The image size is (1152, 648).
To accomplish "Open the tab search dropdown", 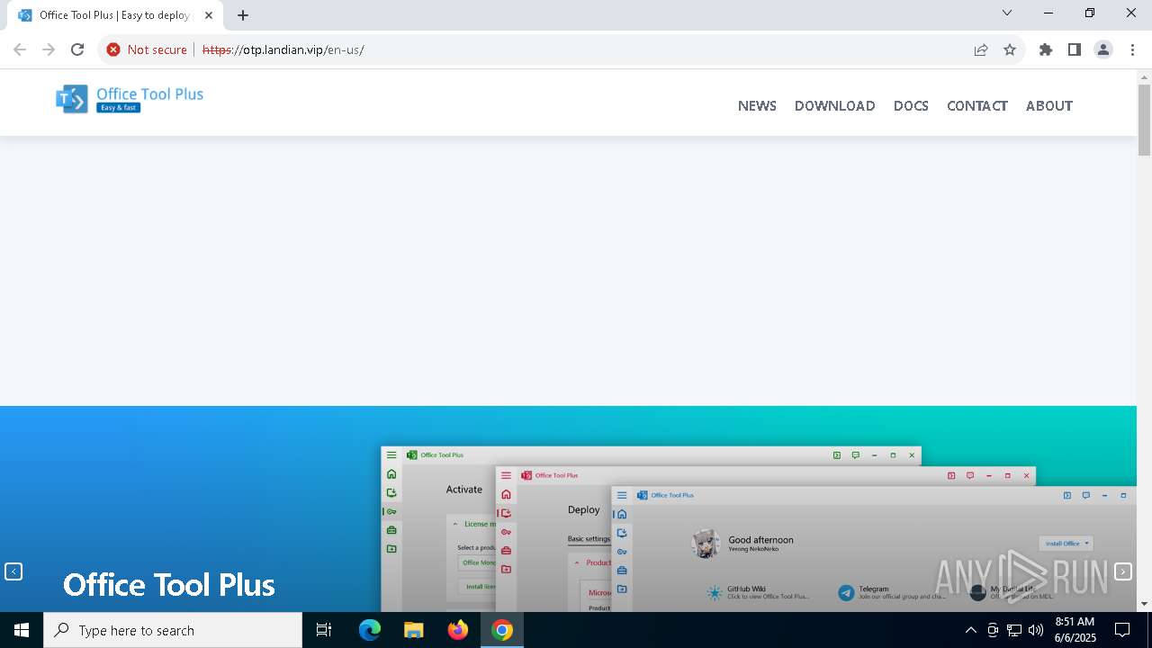I will tap(1007, 13).
